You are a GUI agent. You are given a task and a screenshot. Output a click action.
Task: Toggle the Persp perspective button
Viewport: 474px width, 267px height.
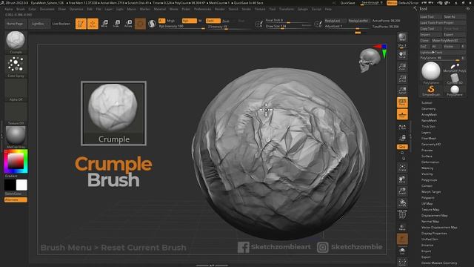402,102
